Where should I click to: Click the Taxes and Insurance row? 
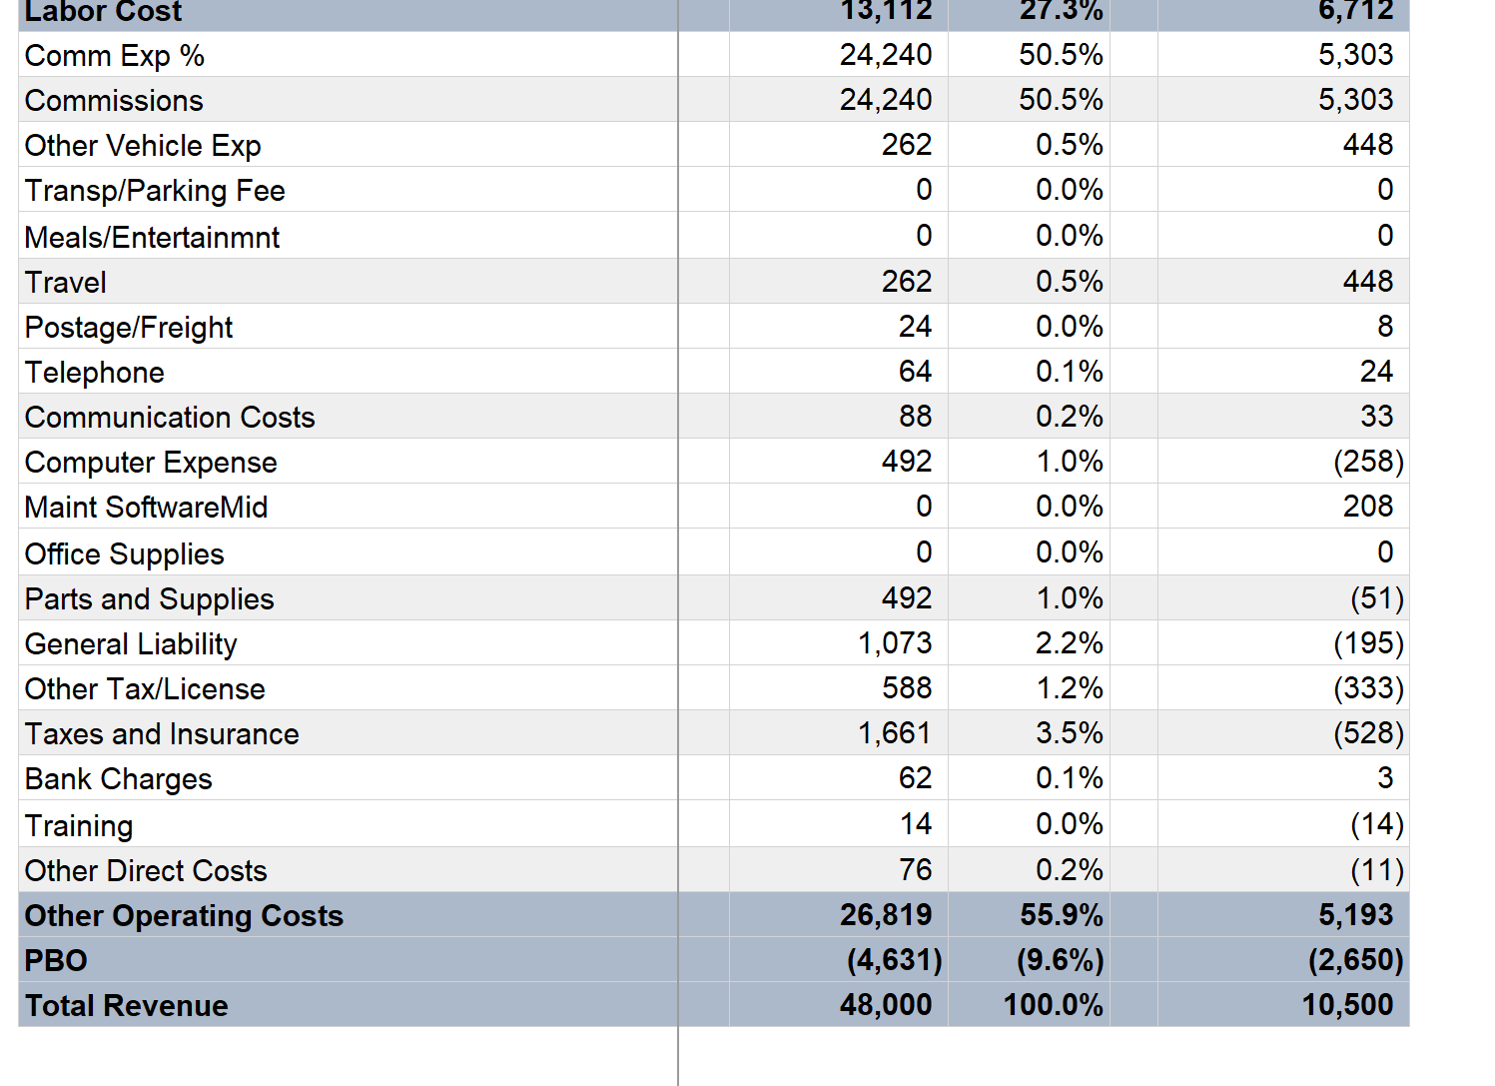[x=162, y=733]
